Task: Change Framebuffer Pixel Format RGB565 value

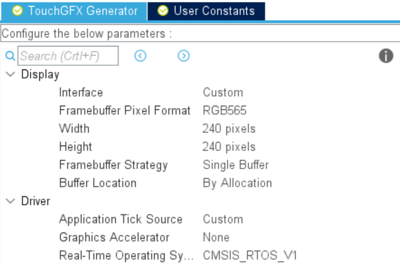Action: coord(225,110)
